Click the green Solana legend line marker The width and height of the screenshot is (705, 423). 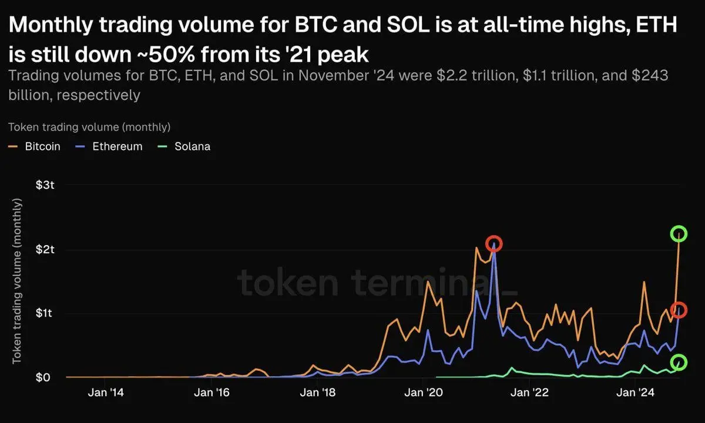click(x=163, y=146)
